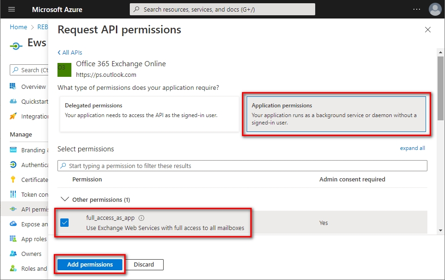
Task: Click the user account avatar
Action: (435, 9)
